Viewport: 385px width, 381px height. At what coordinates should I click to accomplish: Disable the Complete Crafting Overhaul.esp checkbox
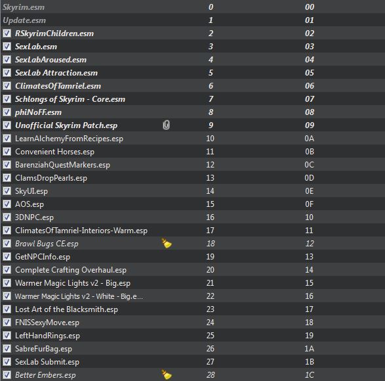pyautogui.click(x=7, y=269)
